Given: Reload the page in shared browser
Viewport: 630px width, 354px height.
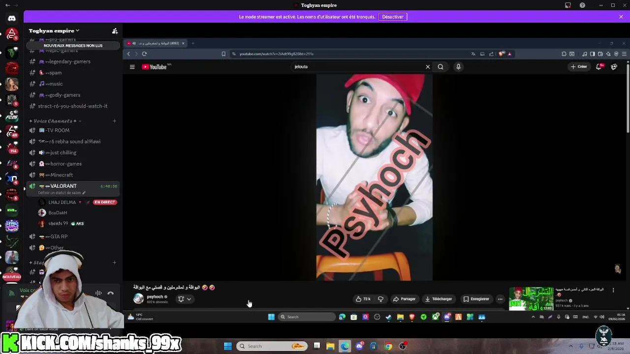Looking at the screenshot, I should (144, 54).
